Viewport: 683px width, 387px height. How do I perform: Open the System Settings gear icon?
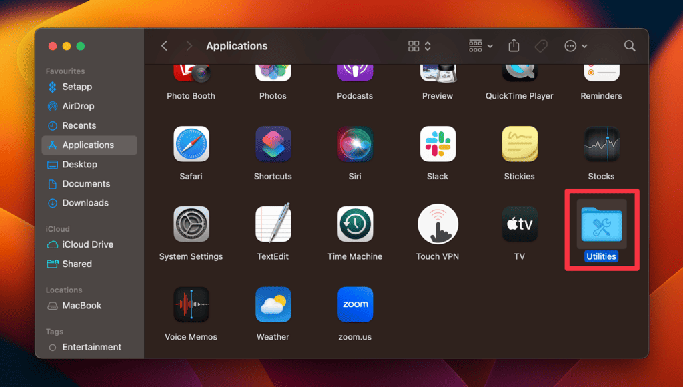coord(191,224)
